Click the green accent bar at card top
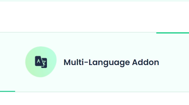The width and height of the screenshot is (189, 105). (173, 33)
